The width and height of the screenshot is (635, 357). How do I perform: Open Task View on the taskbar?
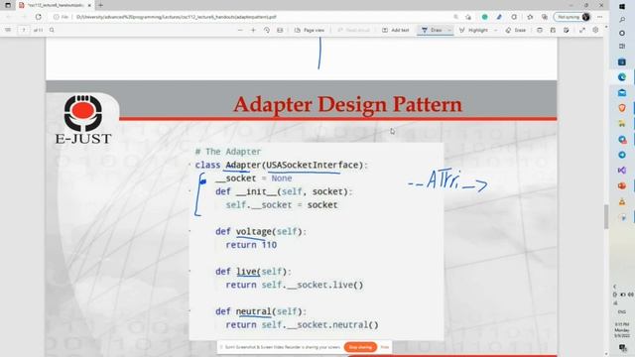[622, 47]
